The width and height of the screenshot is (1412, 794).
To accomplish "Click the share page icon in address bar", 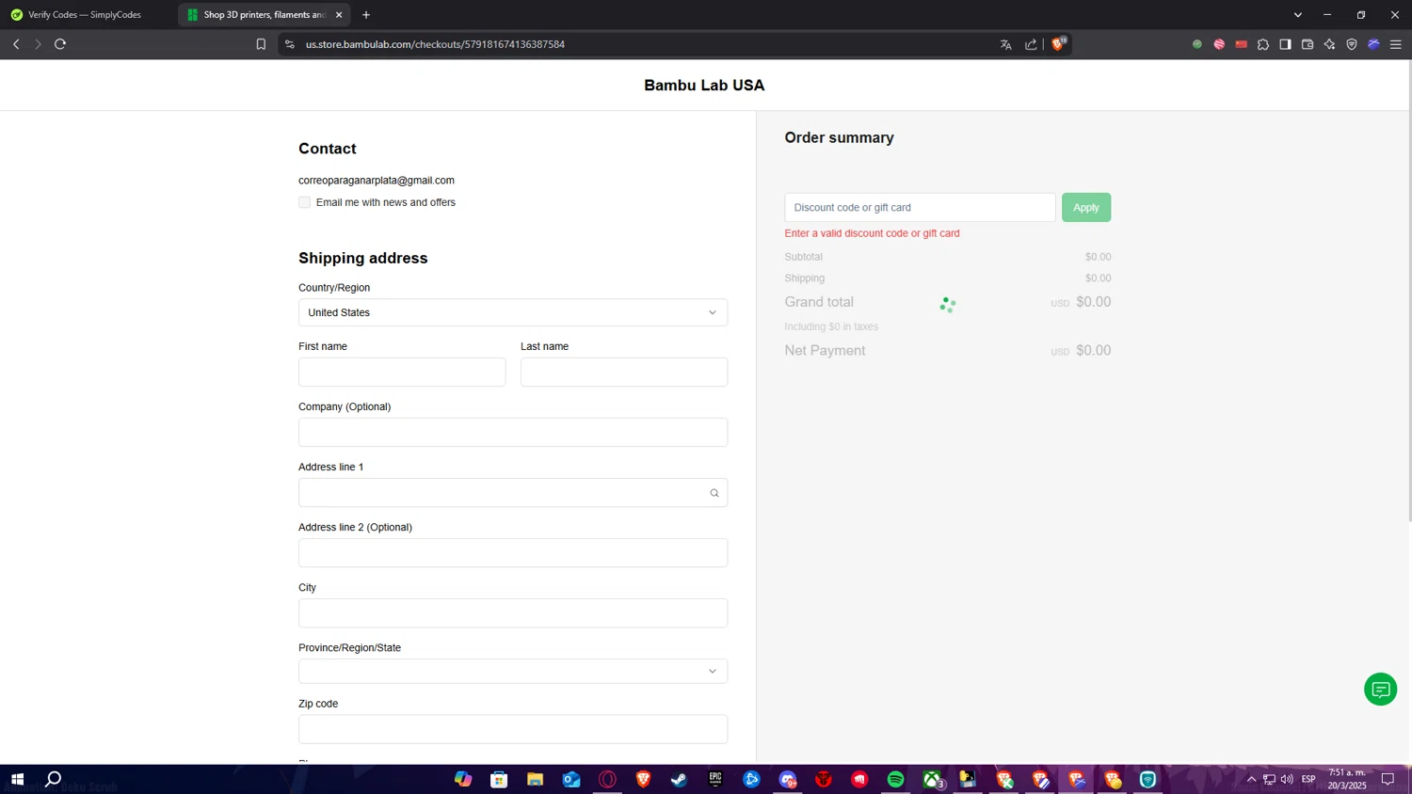I will click(x=1031, y=44).
